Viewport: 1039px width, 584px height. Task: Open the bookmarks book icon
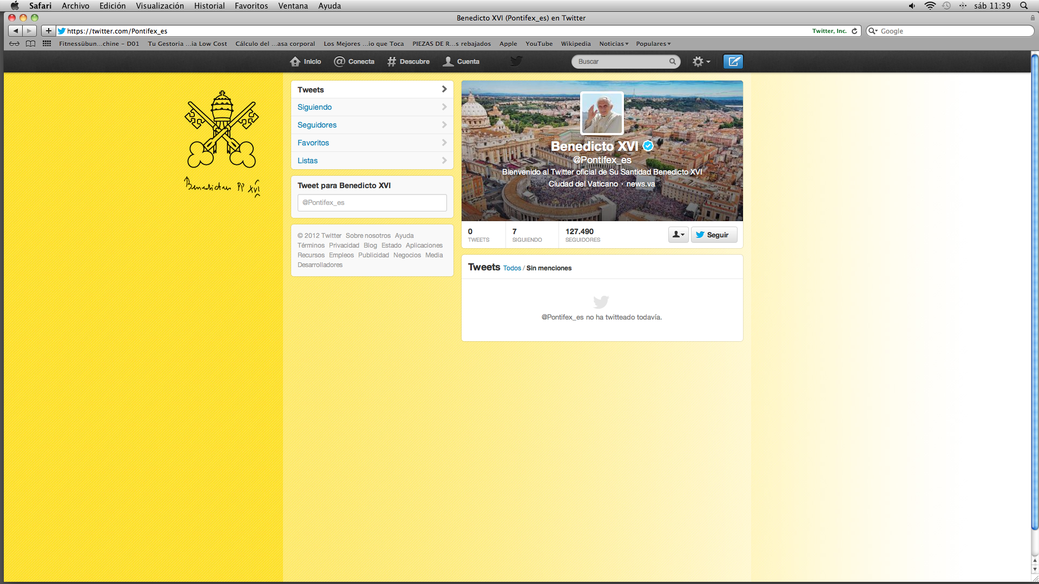31,44
